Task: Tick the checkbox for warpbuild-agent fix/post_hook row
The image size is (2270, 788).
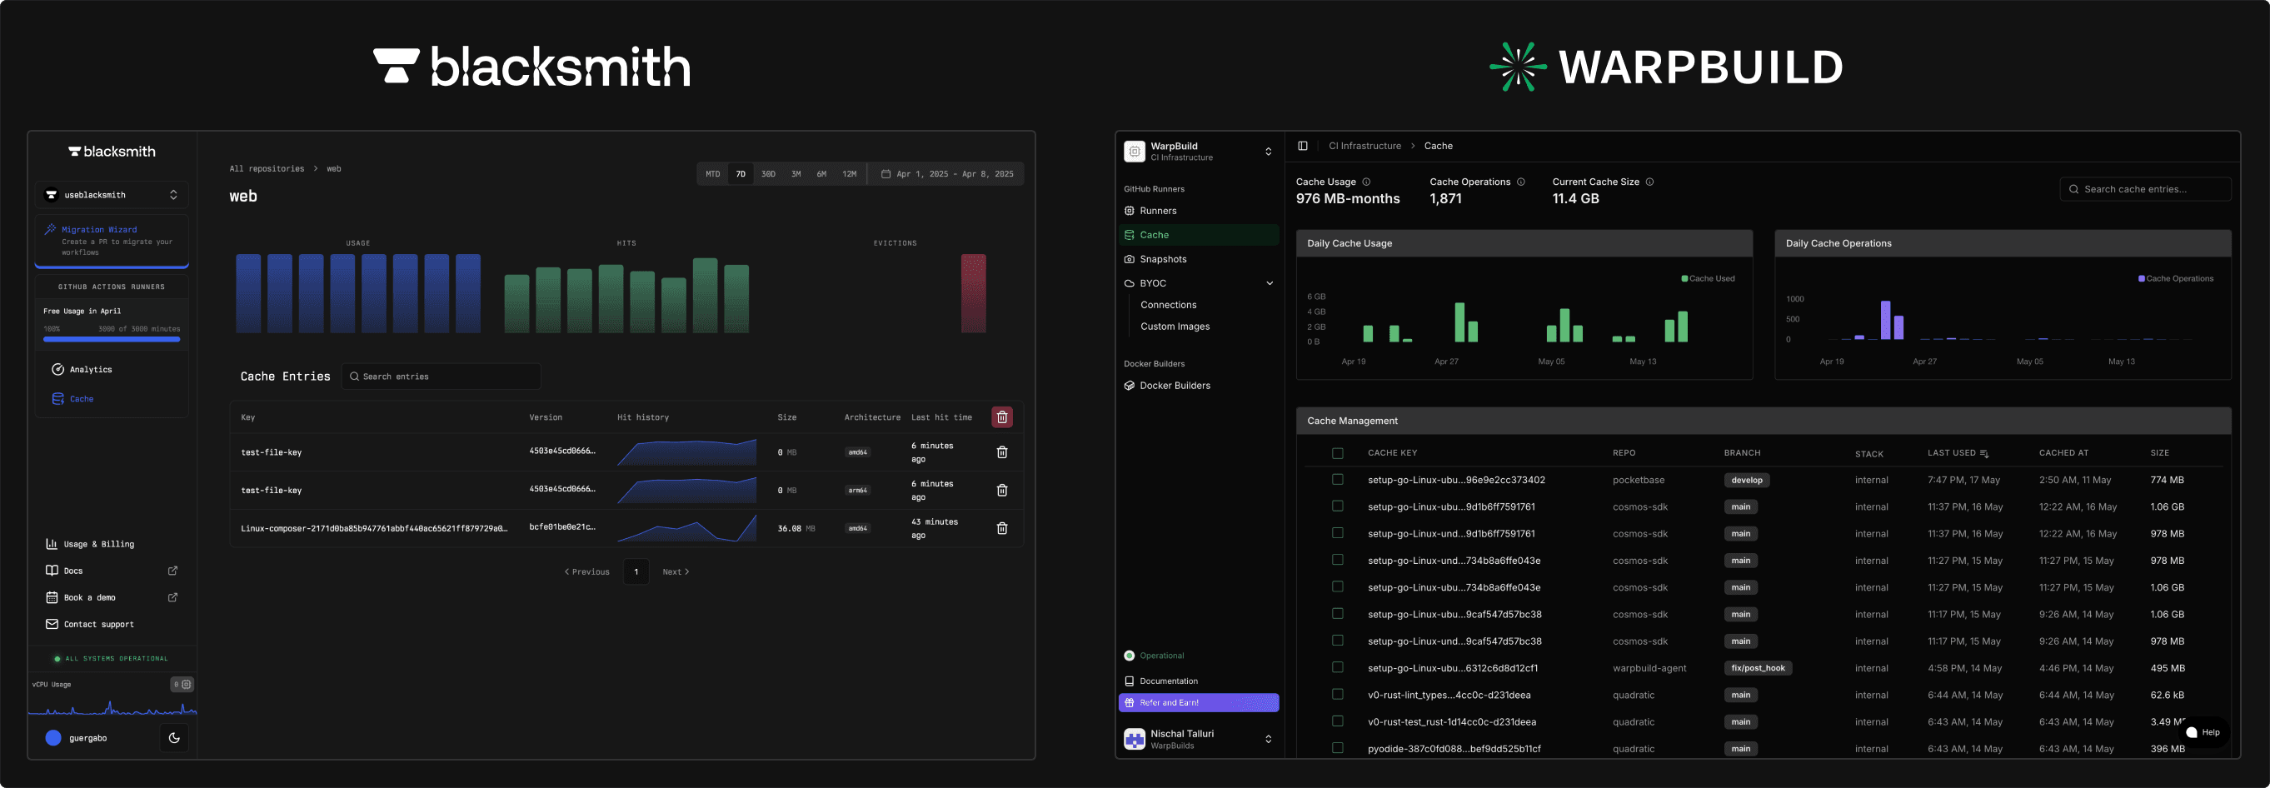Action: click(x=1337, y=667)
